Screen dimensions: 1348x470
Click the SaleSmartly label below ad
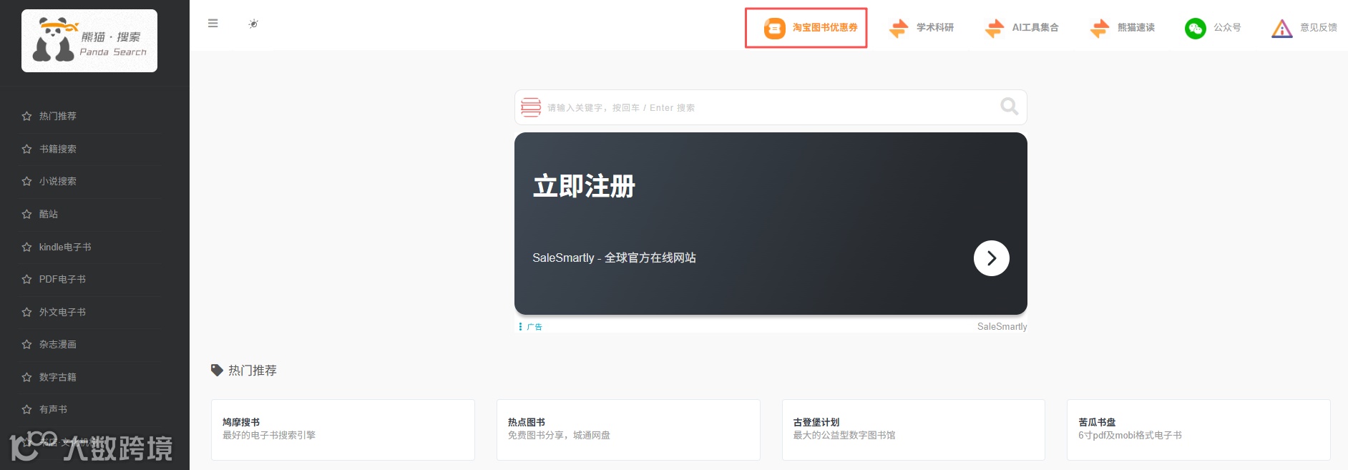1002,326
